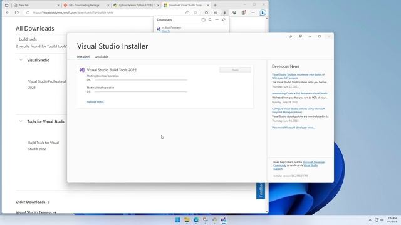Open Windows Start menu

(177, 220)
